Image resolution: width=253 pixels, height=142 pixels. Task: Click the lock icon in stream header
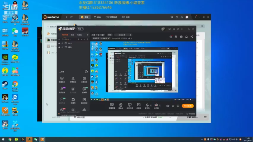click(176, 37)
